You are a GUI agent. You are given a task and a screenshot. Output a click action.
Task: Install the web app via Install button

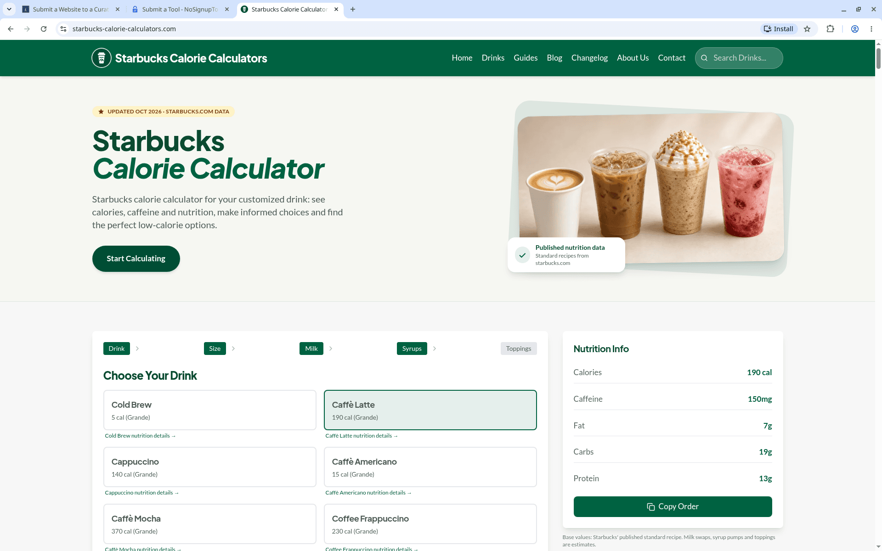click(779, 29)
